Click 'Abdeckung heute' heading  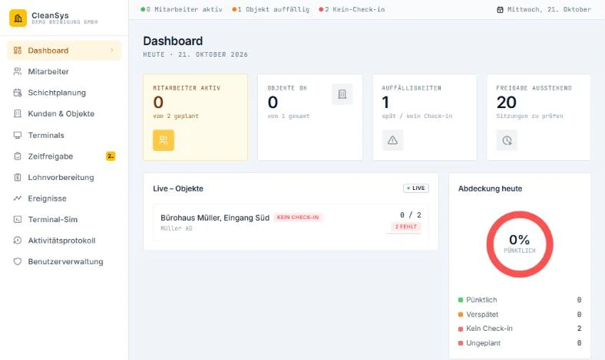(490, 188)
